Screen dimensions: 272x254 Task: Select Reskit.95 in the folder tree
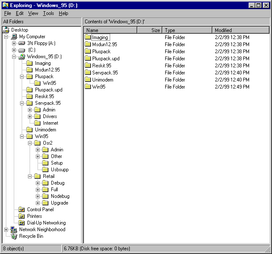[44, 96]
